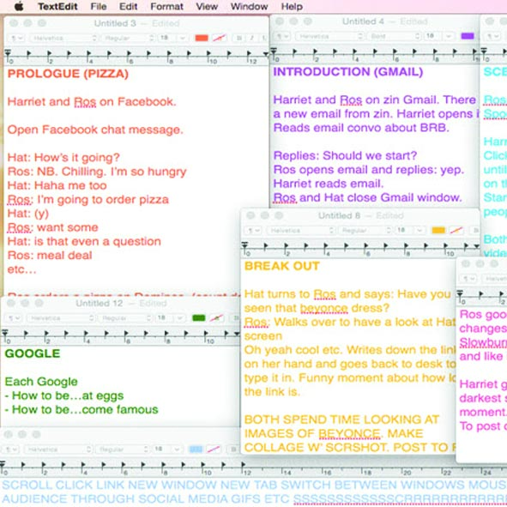Screen dimensions: 507x507
Task: Click the INTRODUCTION (GMAIL) heading
Action: click(348, 72)
